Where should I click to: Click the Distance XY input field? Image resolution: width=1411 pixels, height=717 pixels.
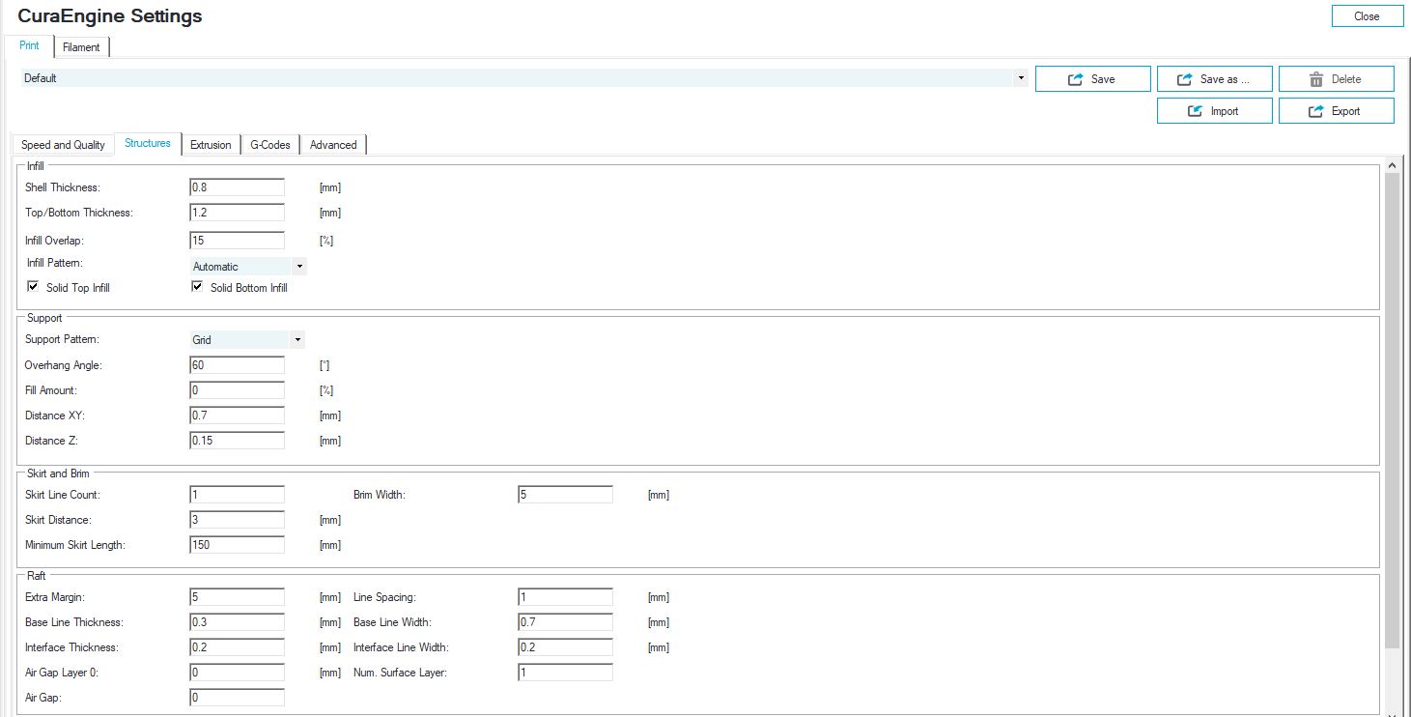pyautogui.click(x=238, y=416)
